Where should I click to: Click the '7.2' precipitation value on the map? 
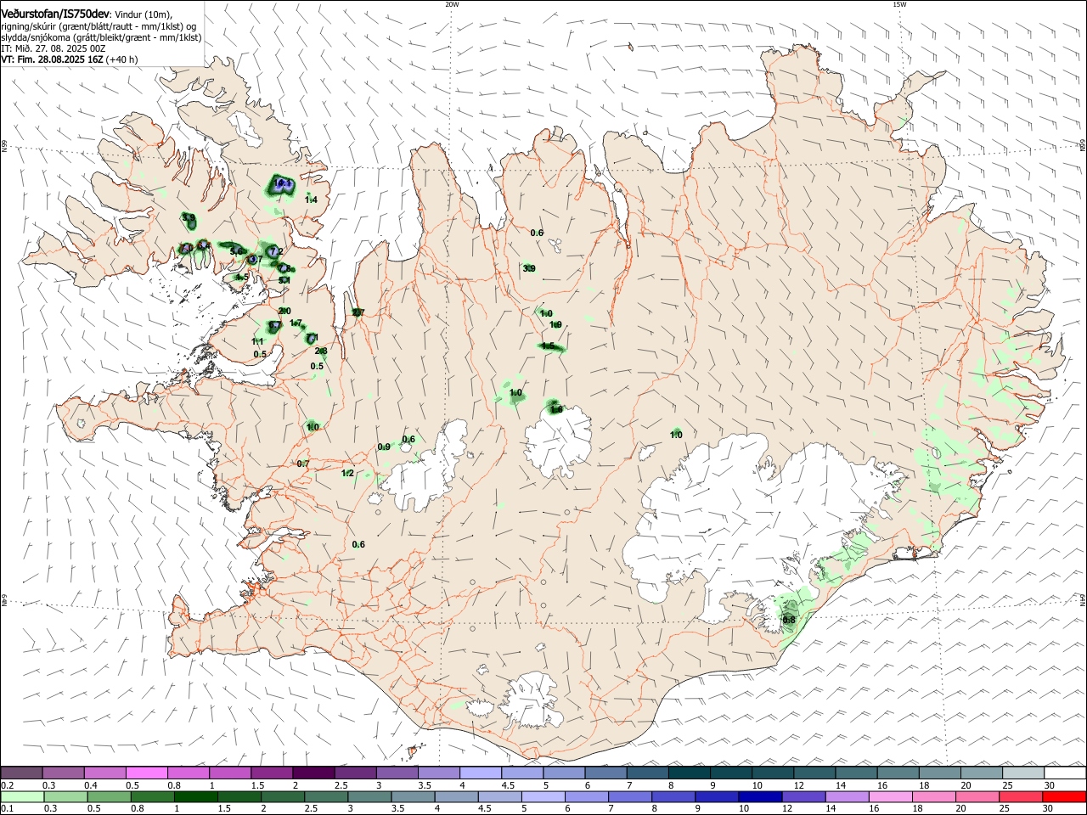click(276, 251)
